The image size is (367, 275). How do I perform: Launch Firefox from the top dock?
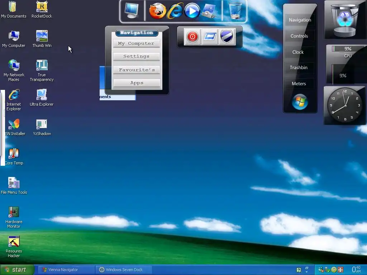tap(157, 11)
